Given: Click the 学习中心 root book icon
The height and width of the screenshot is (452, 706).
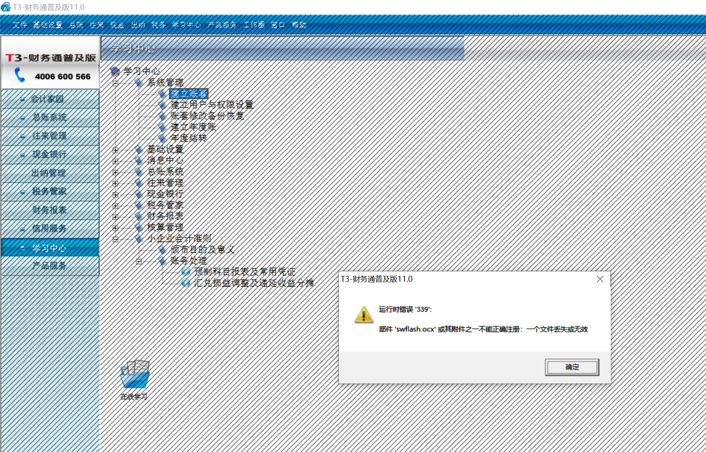Looking at the screenshot, I should 115,72.
